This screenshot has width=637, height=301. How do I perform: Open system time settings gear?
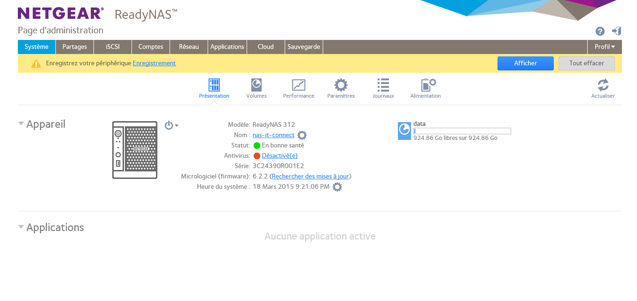click(337, 187)
